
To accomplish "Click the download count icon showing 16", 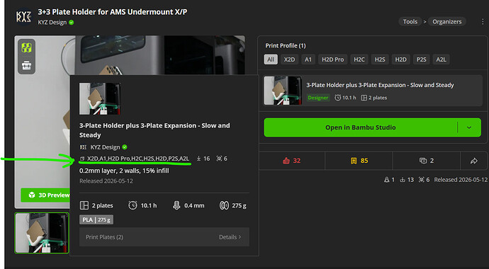I will 198,159.
